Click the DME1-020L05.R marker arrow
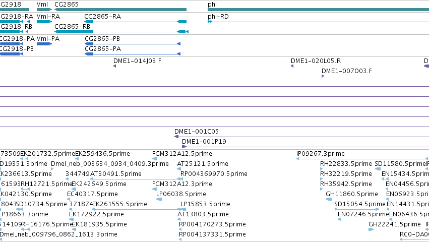 [x=292, y=66]
